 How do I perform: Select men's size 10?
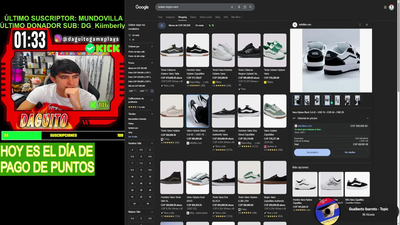coord(132,177)
